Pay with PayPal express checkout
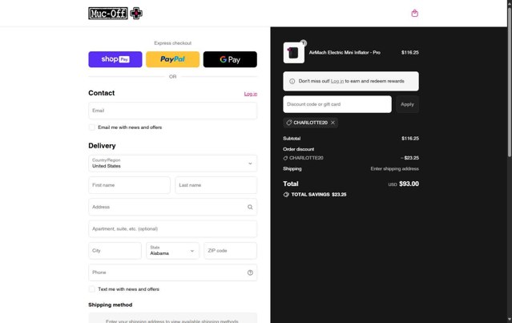 173,59
